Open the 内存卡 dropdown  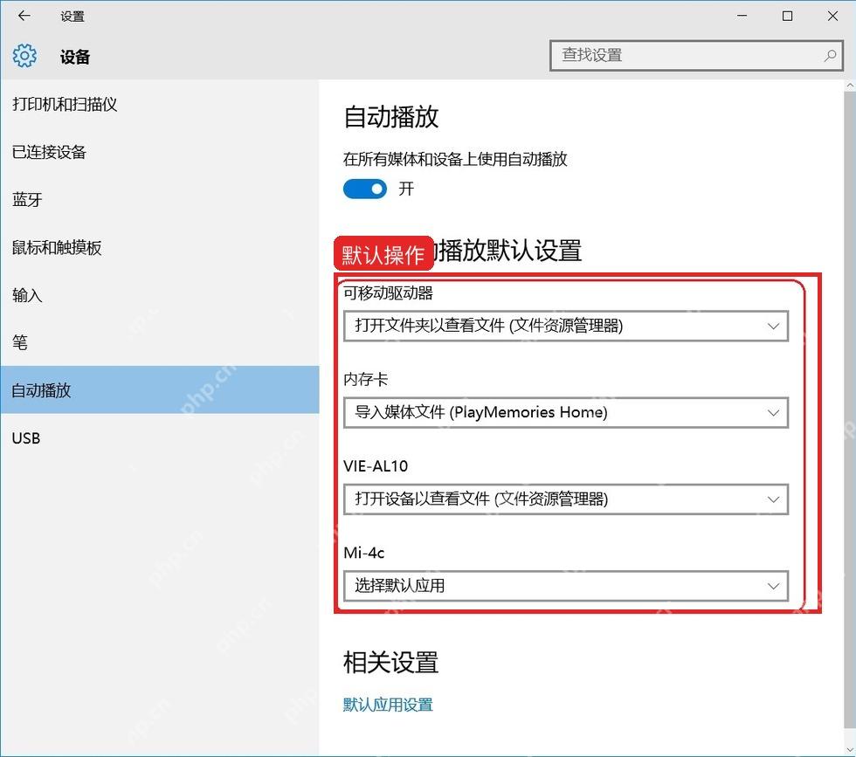[566, 412]
